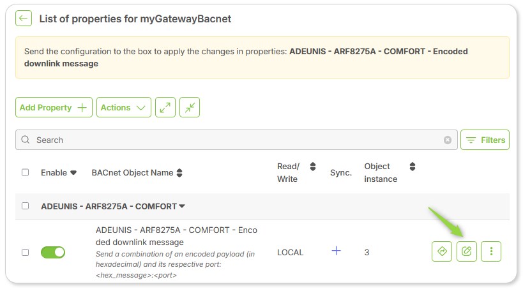
Task: Sort by Read/Write column
Action: click(x=313, y=167)
